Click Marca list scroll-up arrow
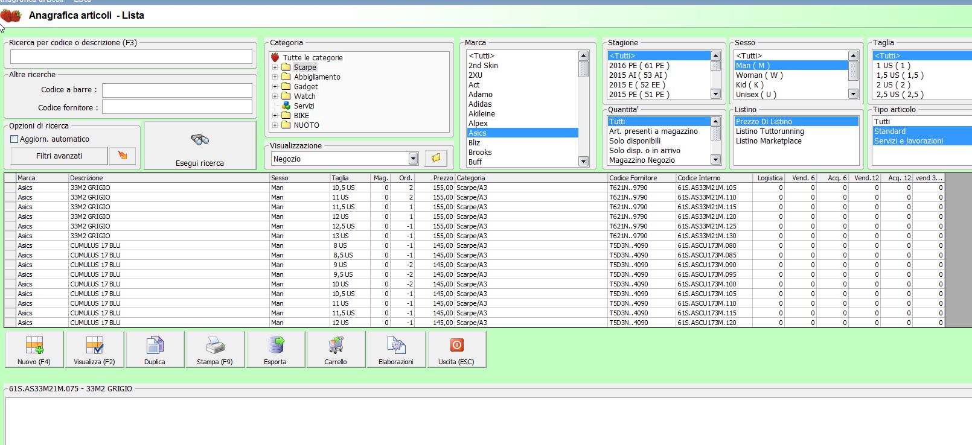Viewport: 972px width, 445px height. click(583, 55)
